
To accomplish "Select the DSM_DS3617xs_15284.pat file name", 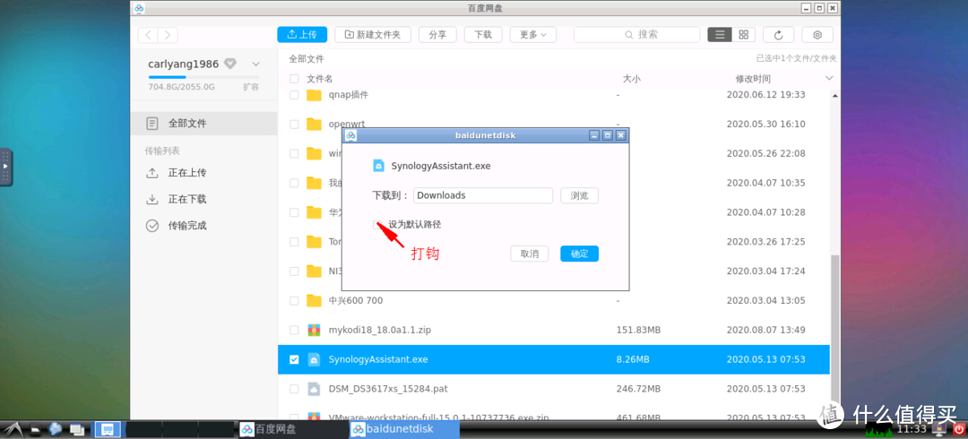I will (x=388, y=389).
